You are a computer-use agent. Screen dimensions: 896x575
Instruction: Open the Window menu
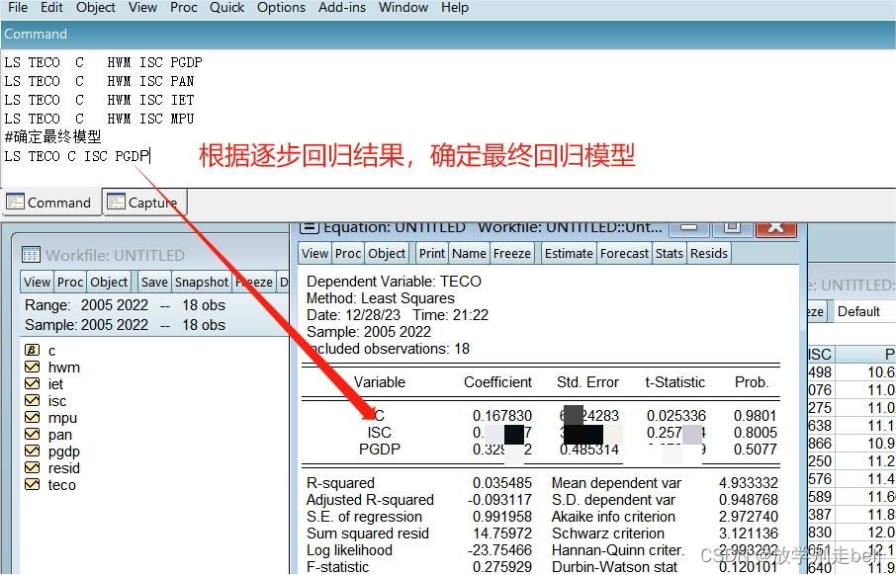[x=403, y=8]
